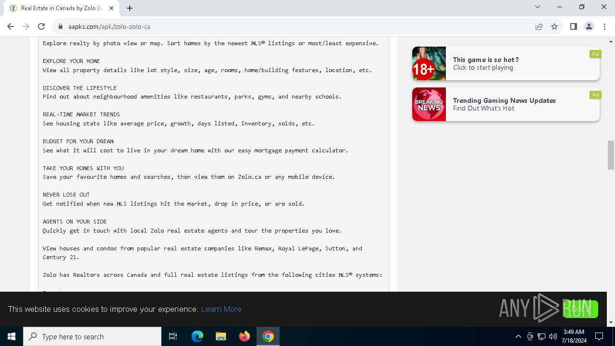The width and height of the screenshot is (615, 346).
Task: Open the Breaking News ad thumbnail
Action: 429,104
